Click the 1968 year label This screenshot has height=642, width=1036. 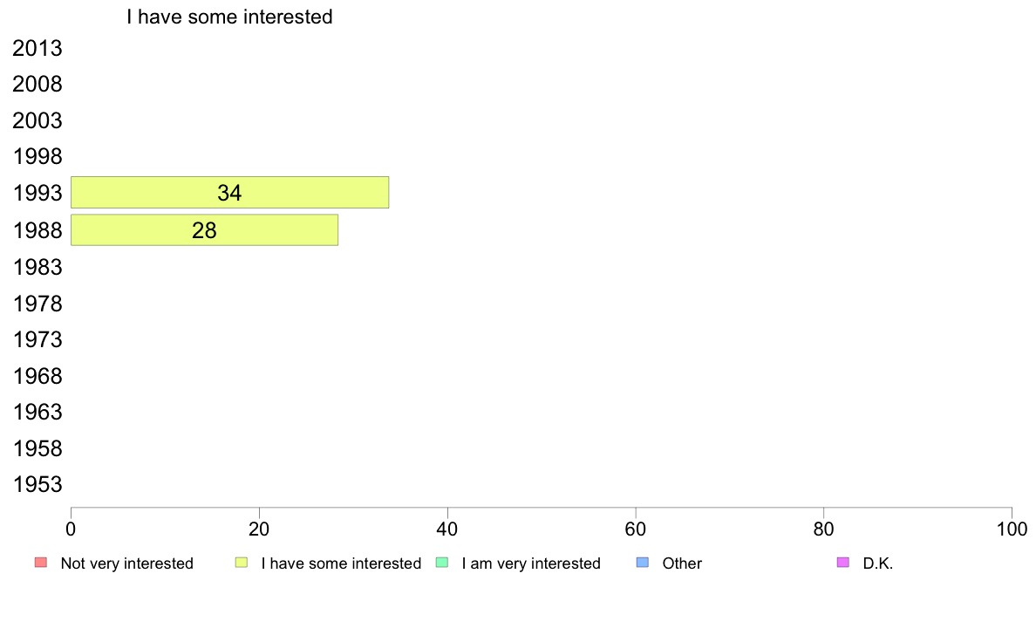pos(37,376)
